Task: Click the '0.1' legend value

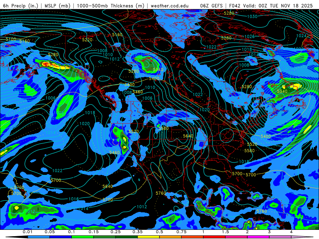Action: (x=71, y=232)
